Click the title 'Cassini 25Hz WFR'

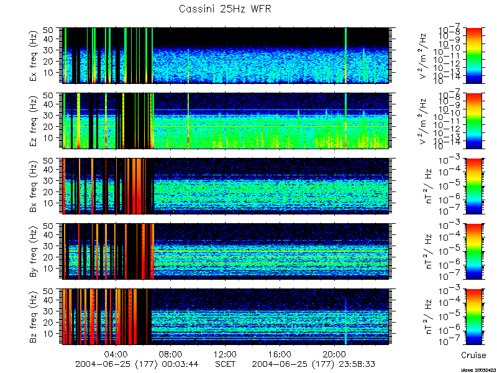coord(225,9)
